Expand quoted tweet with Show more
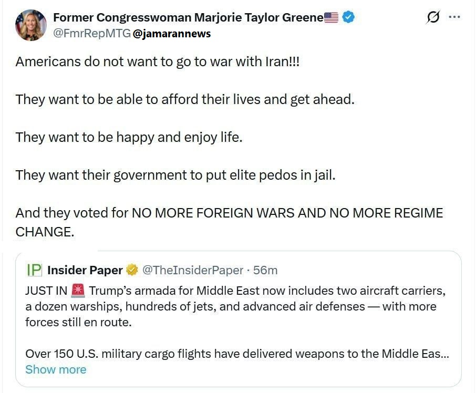Viewport: 476px width, 393px height. pos(56,369)
